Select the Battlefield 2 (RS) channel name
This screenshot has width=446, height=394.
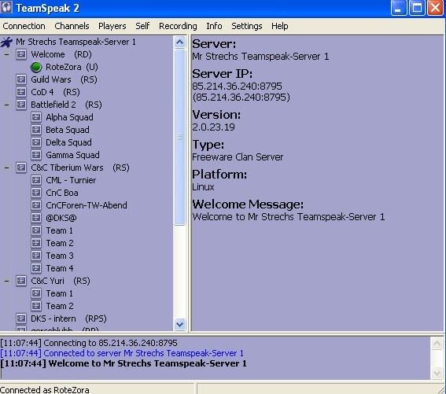[66, 105]
